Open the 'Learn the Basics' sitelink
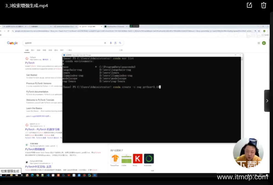273x185 pixels. (34, 108)
